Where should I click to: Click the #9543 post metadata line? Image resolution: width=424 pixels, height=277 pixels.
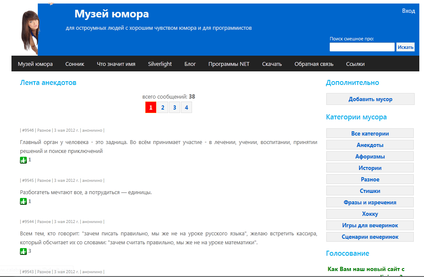[62, 271]
